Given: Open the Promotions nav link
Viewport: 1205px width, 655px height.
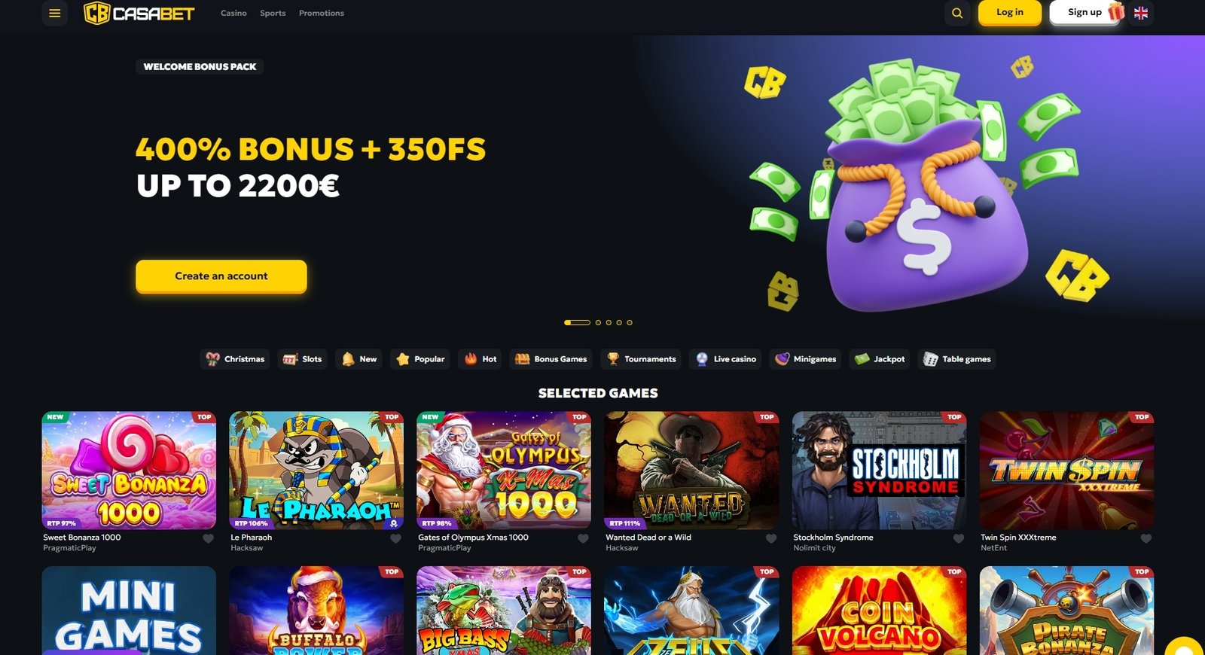Looking at the screenshot, I should tap(322, 13).
